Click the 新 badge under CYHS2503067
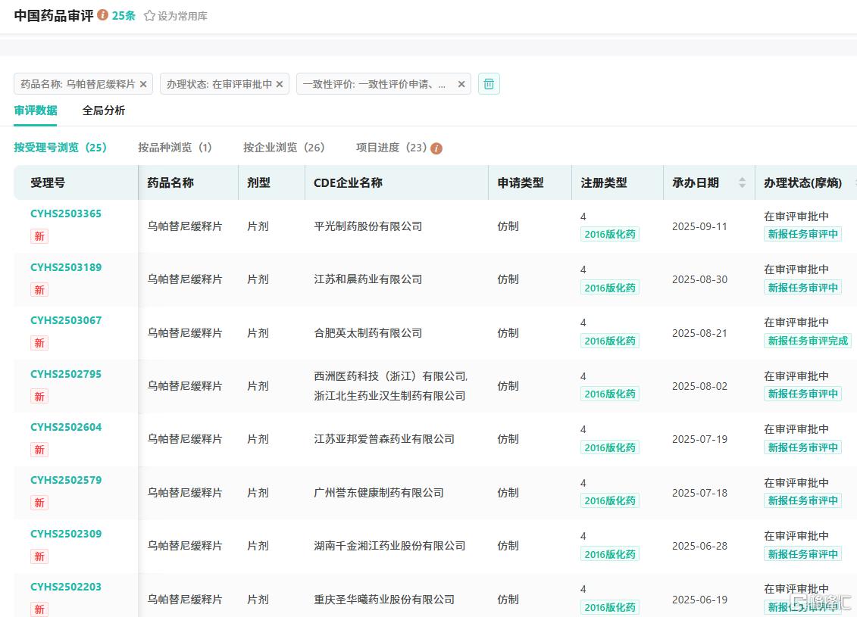 [39, 343]
